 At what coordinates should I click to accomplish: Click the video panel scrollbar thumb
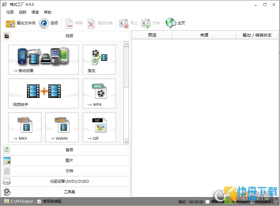pyautogui.click(x=126, y=67)
